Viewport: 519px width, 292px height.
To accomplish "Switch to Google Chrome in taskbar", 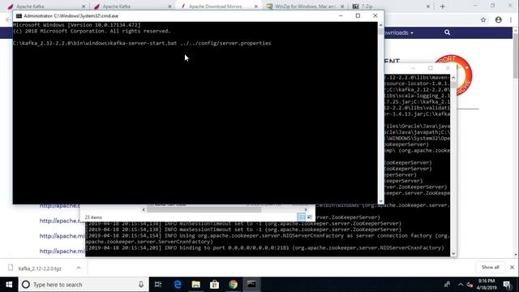I will click(233, 285).
